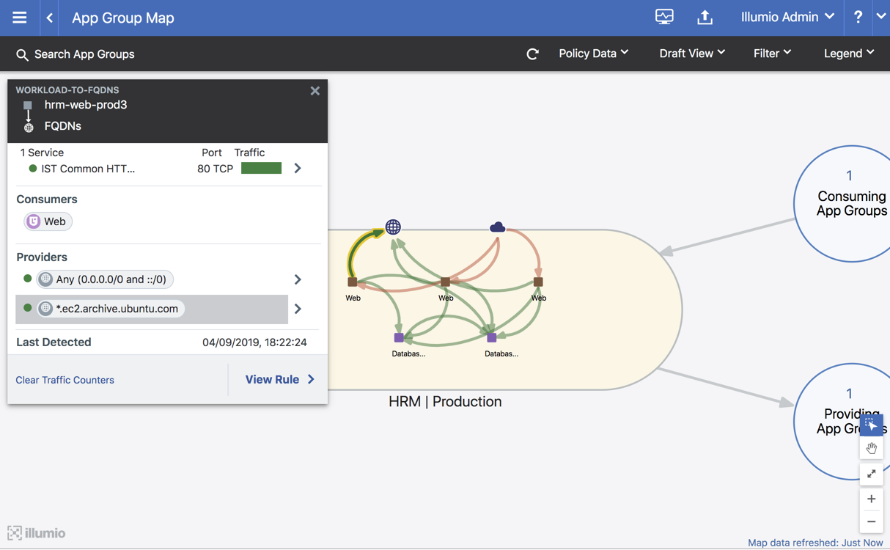This screenshot has height=550, width=890.
Task: Click Map data refreshed status text
Action: [x=815, y=543]
